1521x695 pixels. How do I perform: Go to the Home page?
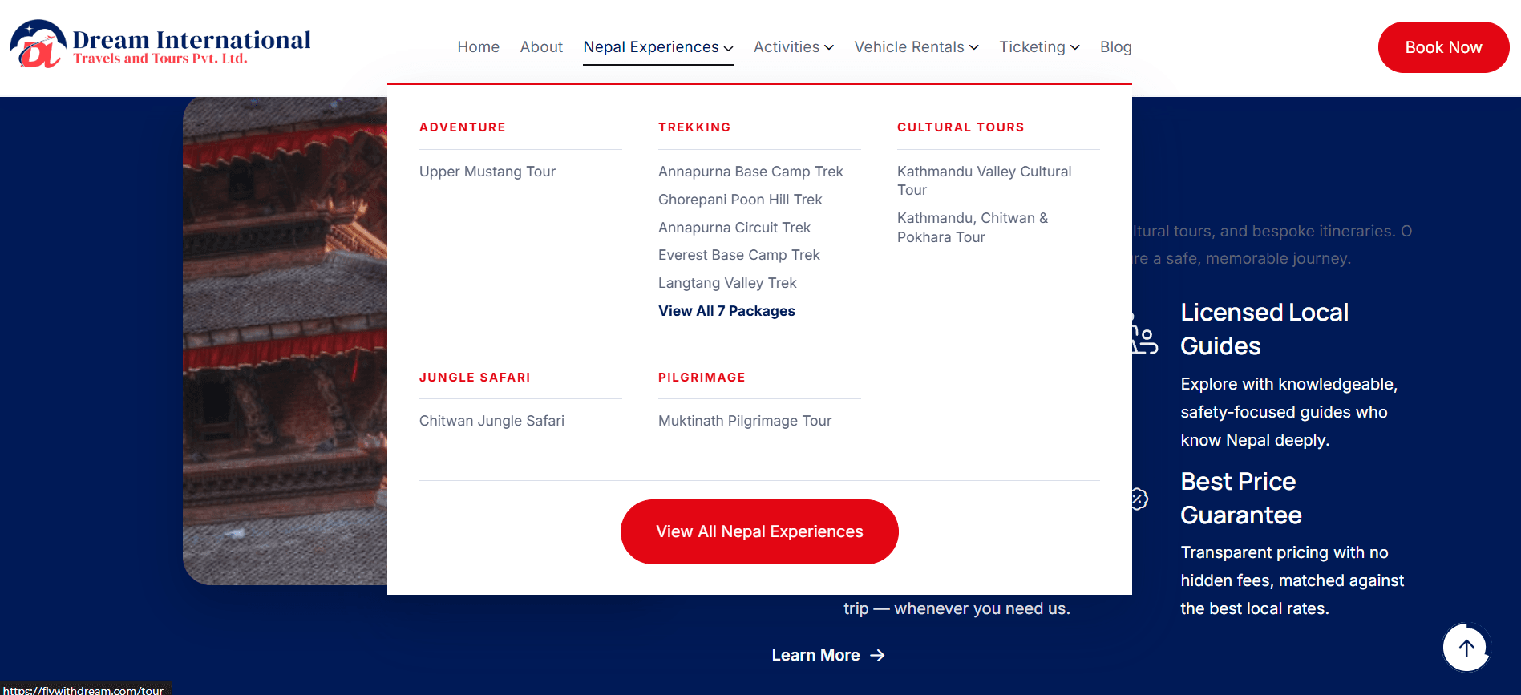[478, 47]
